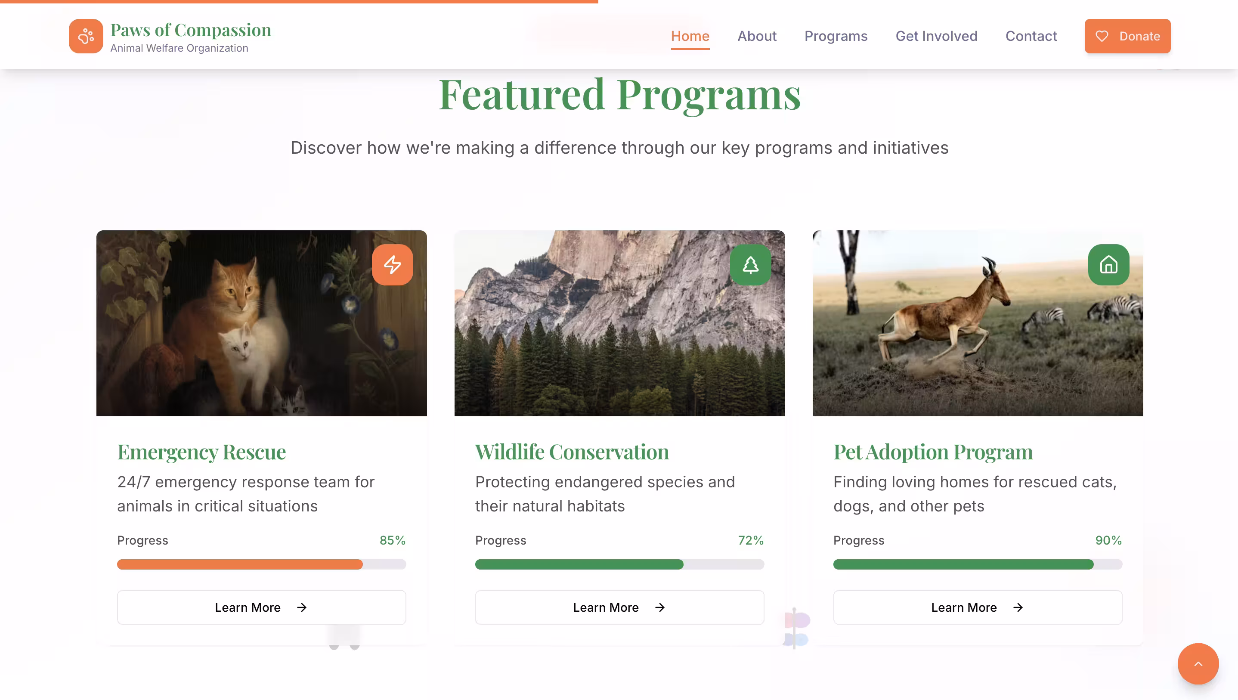
Task: Click the 90% progress value
Action: (x=1108, y=540)
